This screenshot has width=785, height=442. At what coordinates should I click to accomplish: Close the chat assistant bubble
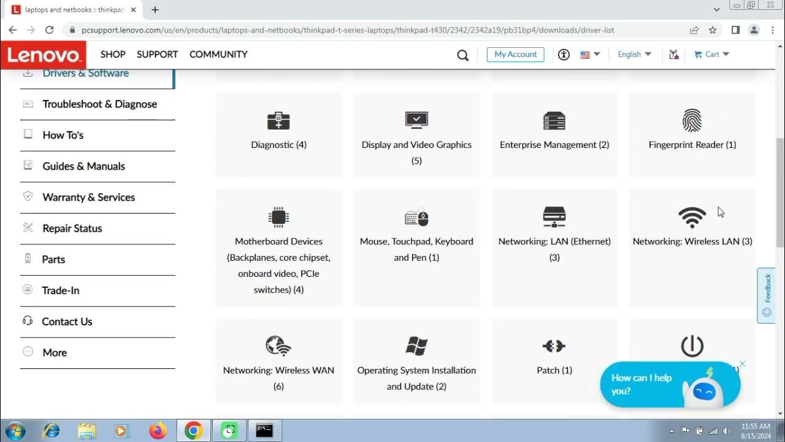point(742,363)
